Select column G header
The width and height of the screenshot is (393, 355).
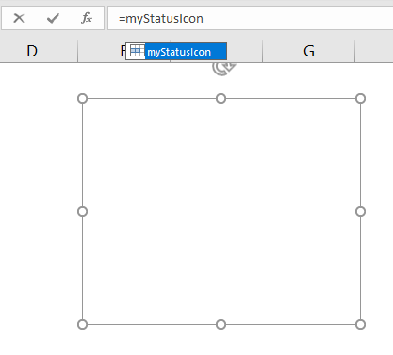coord(309,51)
